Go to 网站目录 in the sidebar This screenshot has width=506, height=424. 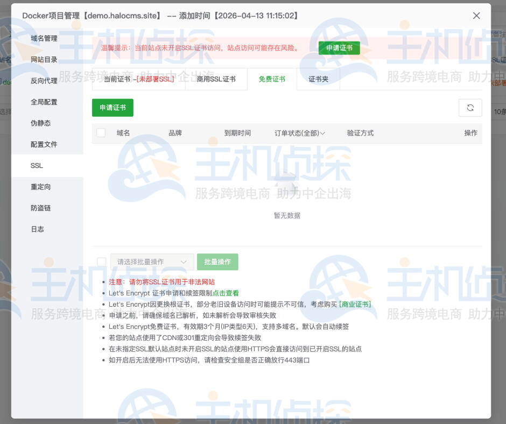coord(44,60)
